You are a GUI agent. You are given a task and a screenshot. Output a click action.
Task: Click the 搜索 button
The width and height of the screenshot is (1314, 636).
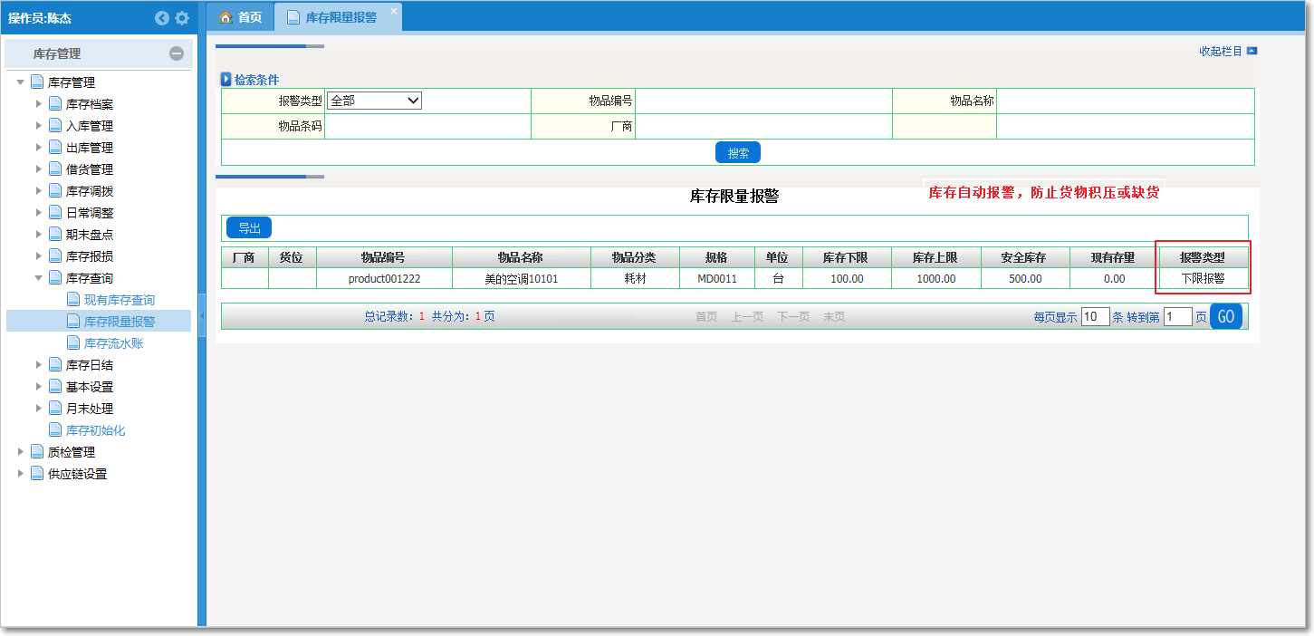[737, 153]
